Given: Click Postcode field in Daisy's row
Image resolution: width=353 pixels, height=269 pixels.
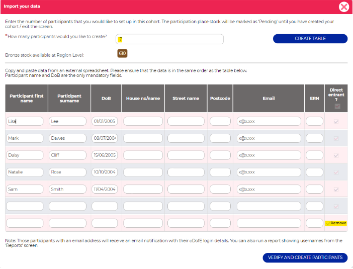Looking at the screenshot, I should tap(220, 155).
